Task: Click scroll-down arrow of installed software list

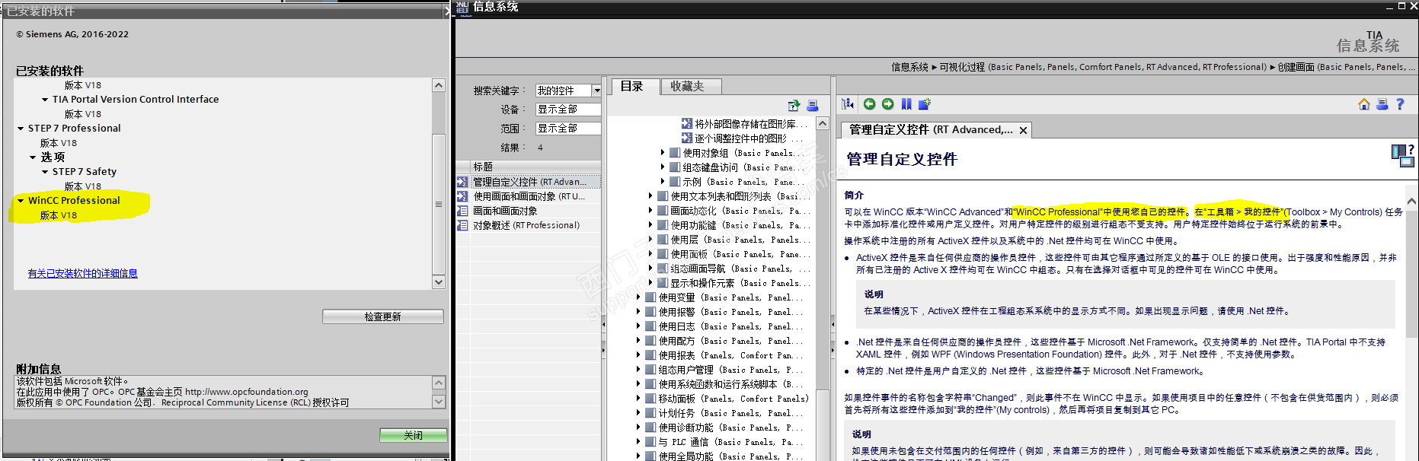Action: pyautogui.click(x=439, y=282)
